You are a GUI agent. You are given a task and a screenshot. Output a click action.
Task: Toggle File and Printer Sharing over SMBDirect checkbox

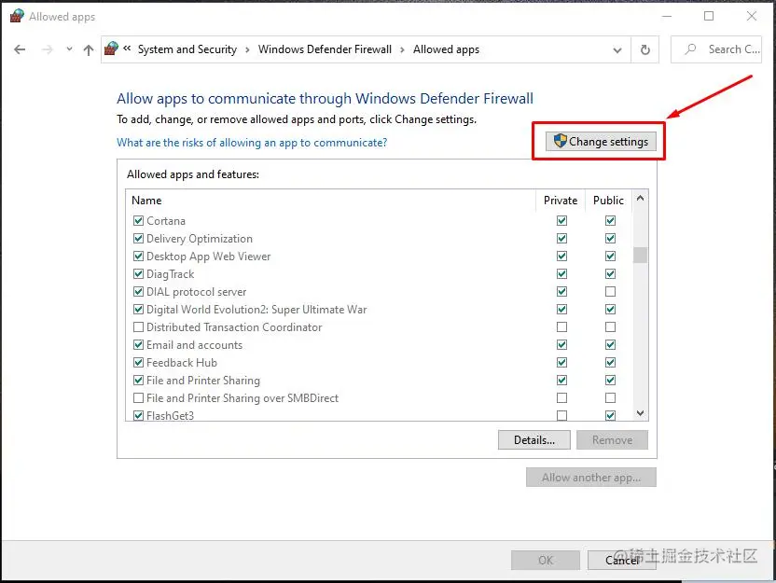point(139,398)
